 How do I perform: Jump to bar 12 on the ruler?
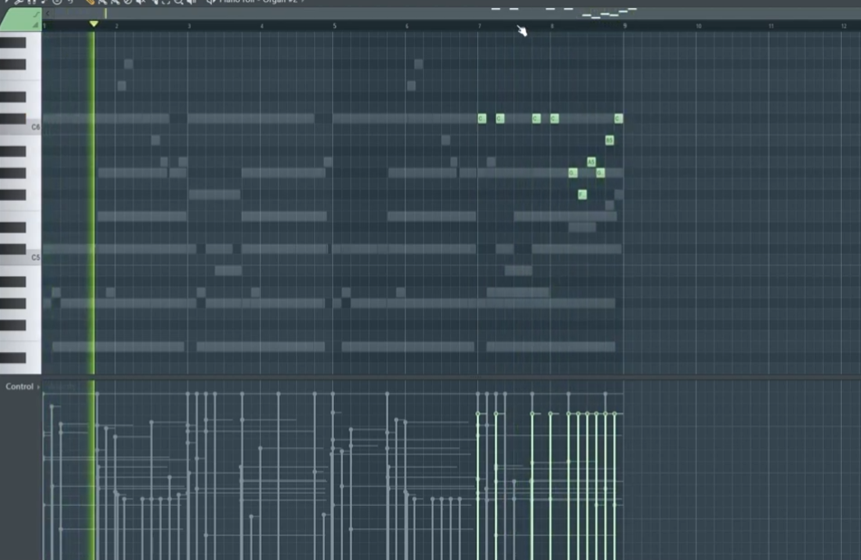click(844, 25)
